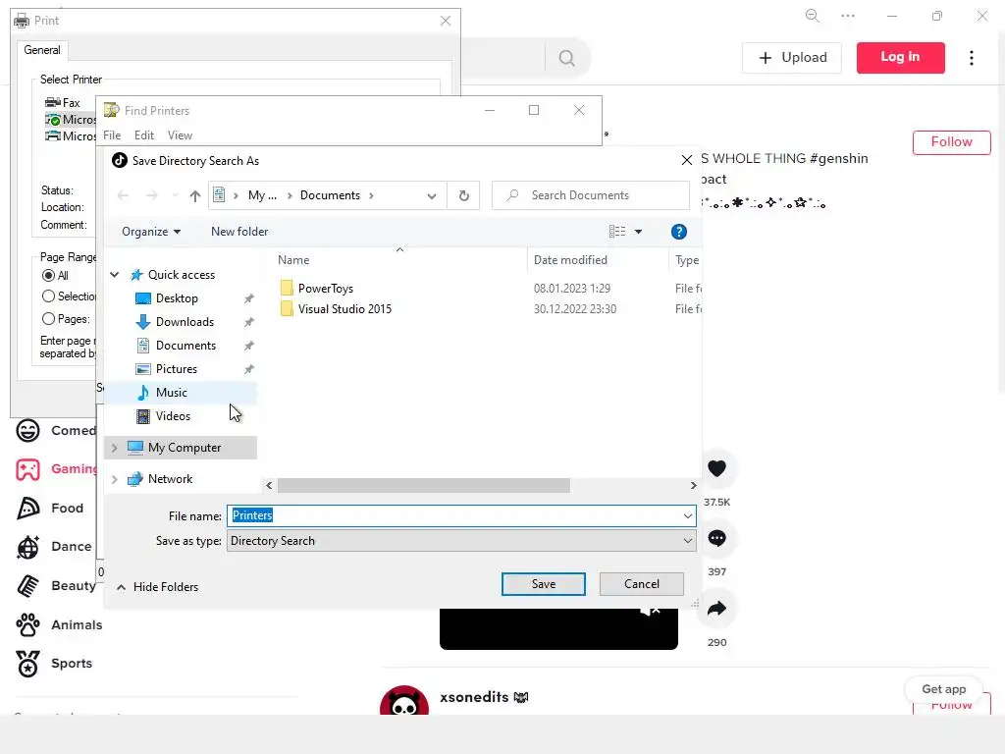Open the Animals category in sidebar
1005x754 pixels.
tap(59, 625)
